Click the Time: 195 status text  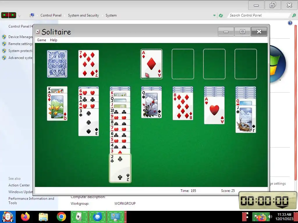click(188, 191)
